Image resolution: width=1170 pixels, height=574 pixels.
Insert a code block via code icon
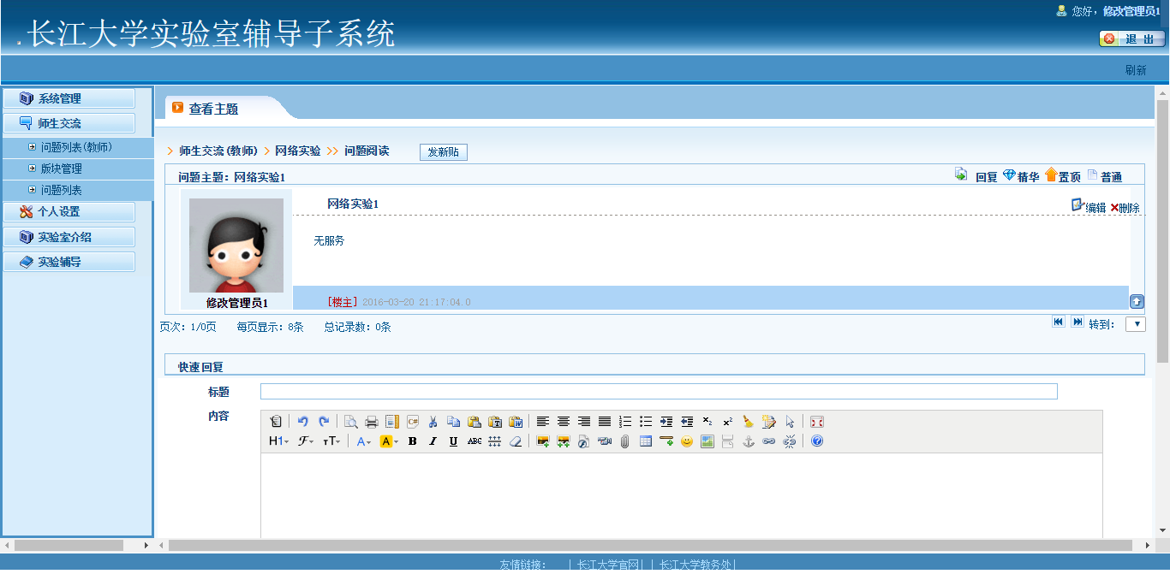[x=413, y=422]
